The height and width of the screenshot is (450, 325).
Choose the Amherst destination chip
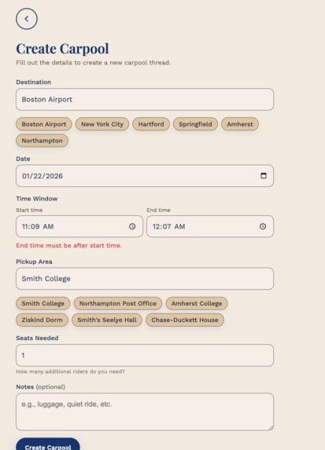click(x=240, y=124)
